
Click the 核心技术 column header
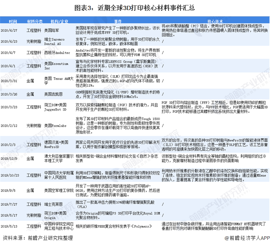(215, 20)
